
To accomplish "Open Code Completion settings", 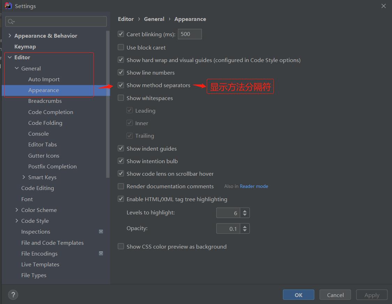I will tap(51, 112).
